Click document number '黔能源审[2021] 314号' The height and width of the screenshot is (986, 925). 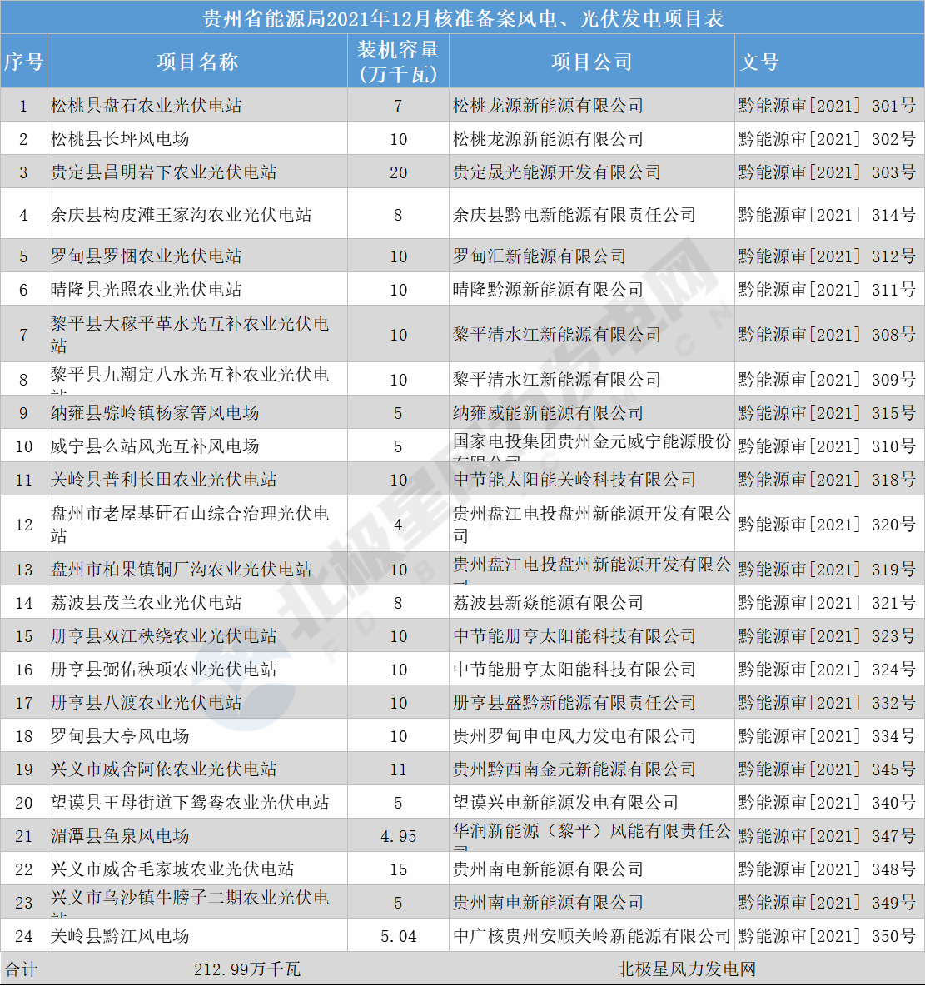click(x=826, y=214)
